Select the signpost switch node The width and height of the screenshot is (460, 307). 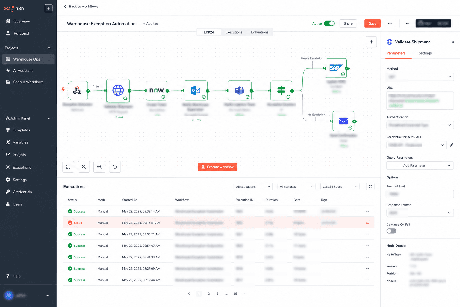point(281,90)
